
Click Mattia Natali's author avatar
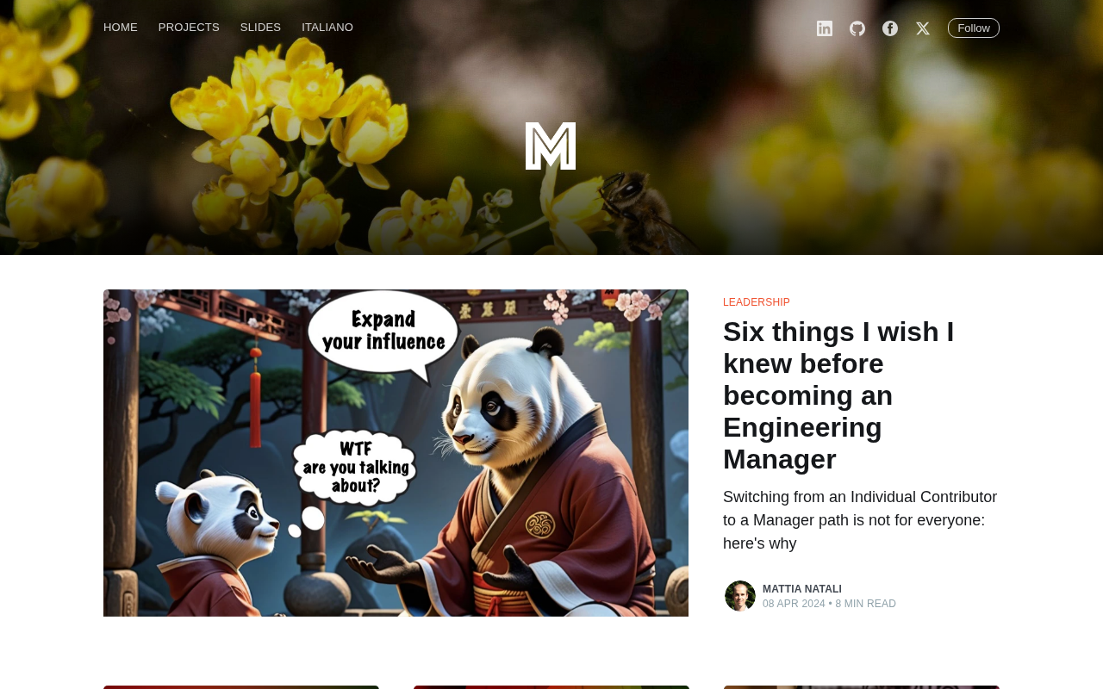(x=740, y=596)
